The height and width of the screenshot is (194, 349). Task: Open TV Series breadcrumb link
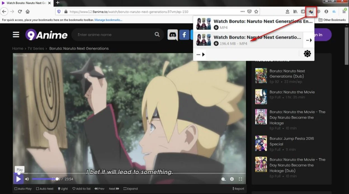(36, 48)
